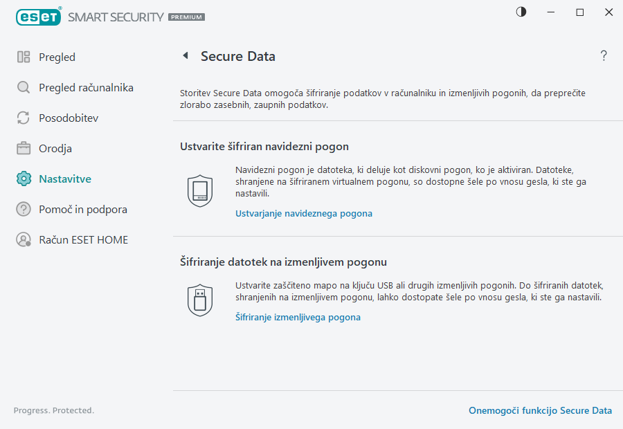Collapse Secure Data with the back arrow
623x429 pixels.
pyautogui.click(x=183, y=56)
